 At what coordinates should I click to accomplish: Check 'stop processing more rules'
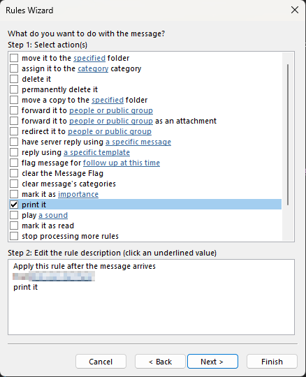click(14, 236)
